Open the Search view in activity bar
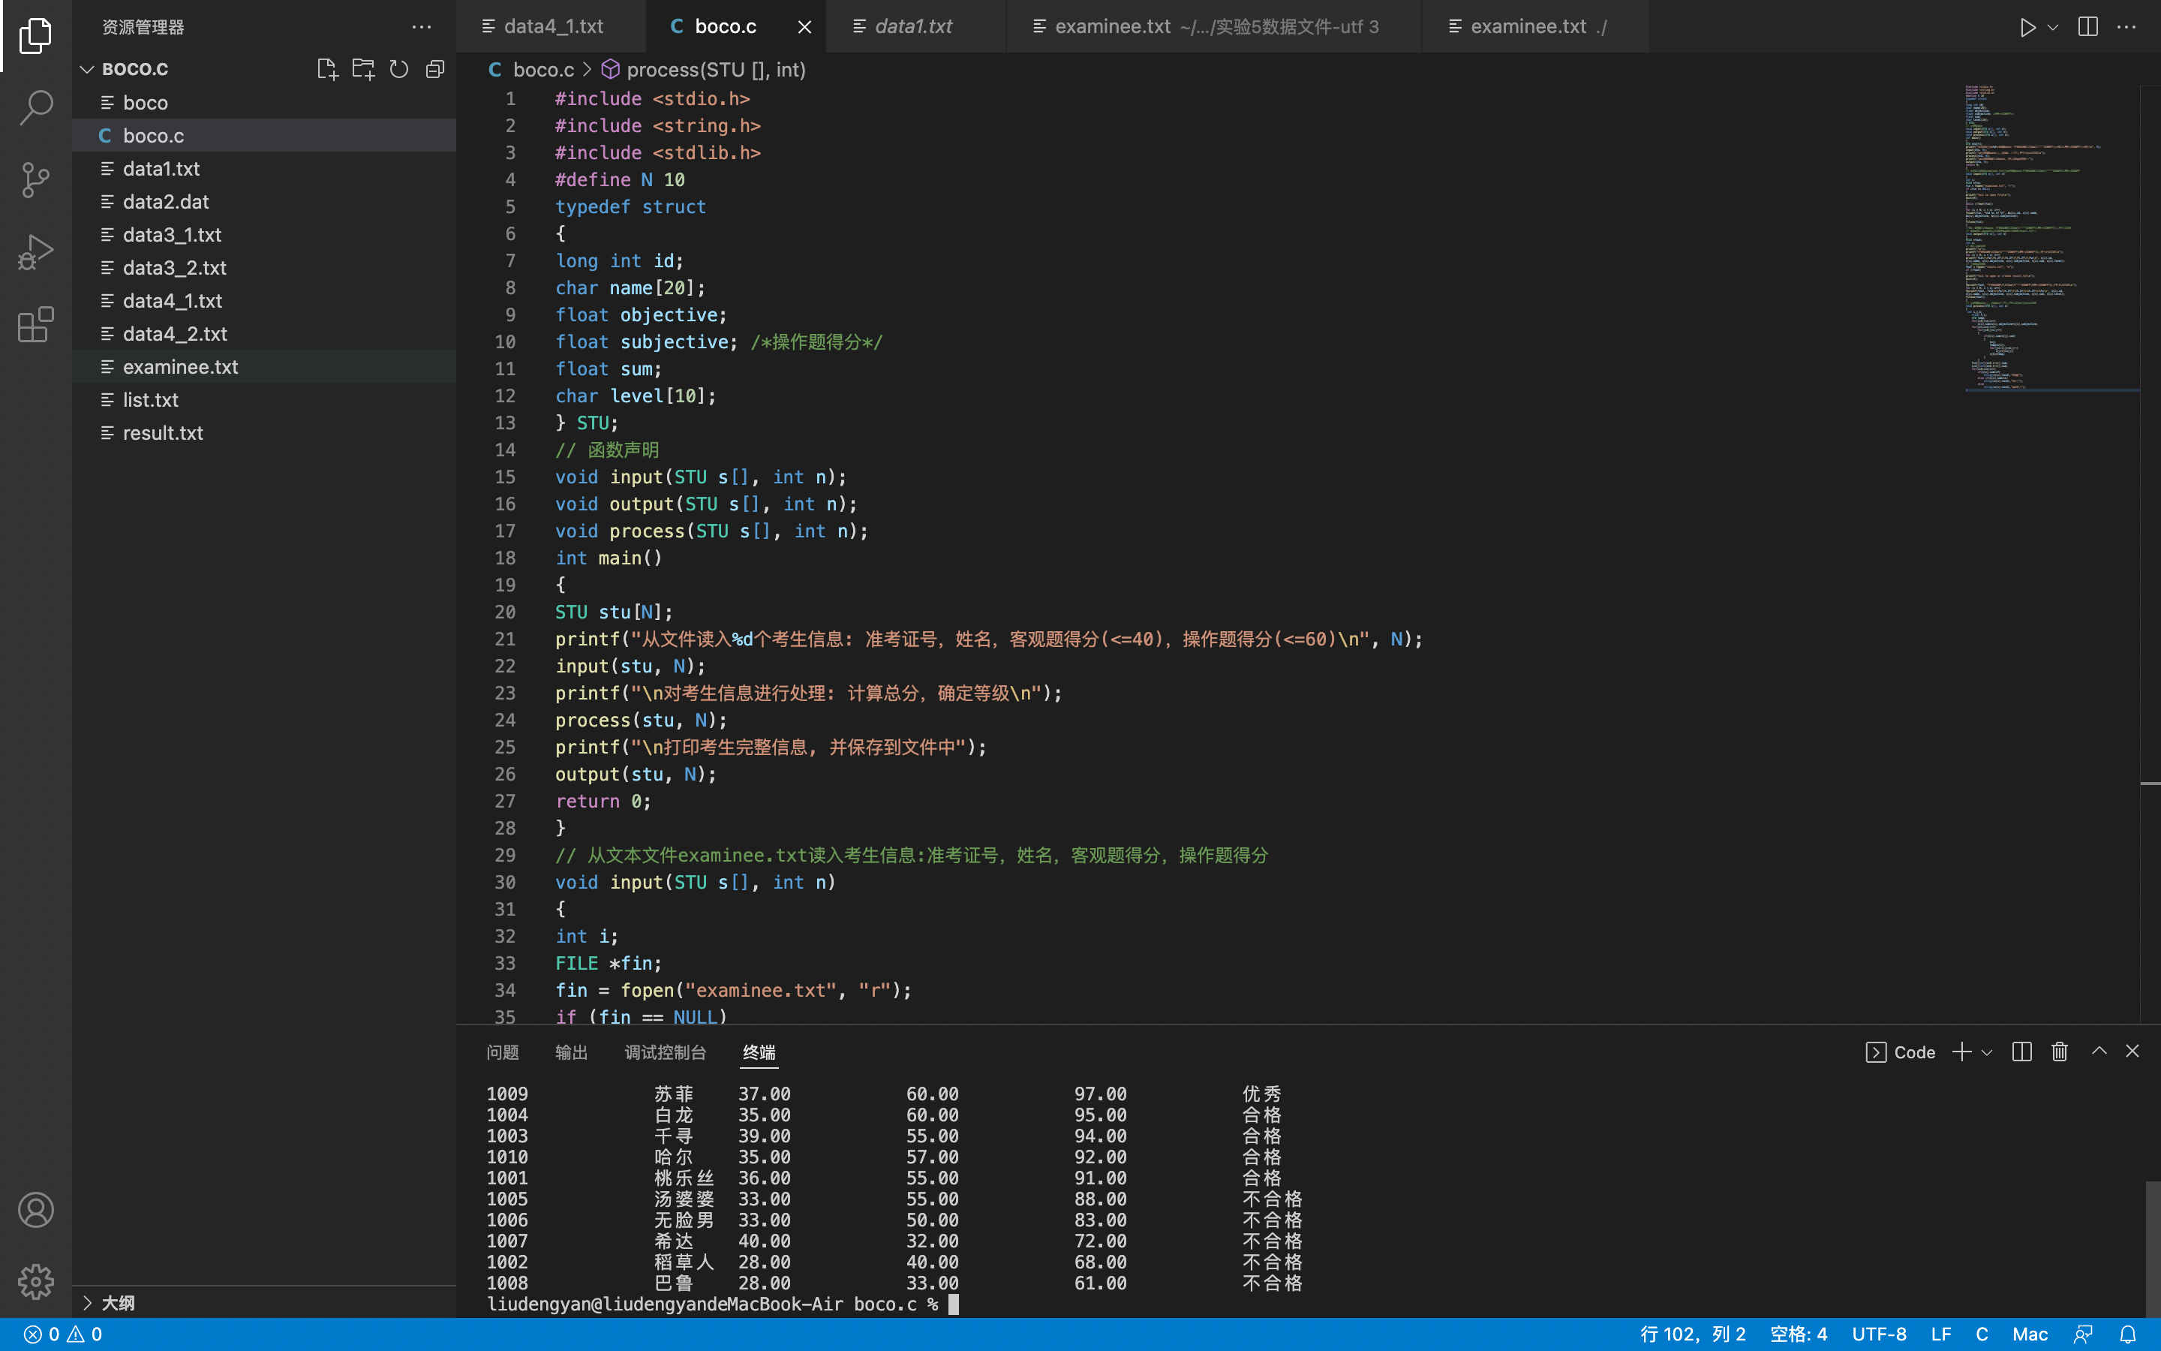Image resolution: width=2161 pixels, height=1351 pixels. (x=36, y=107)
